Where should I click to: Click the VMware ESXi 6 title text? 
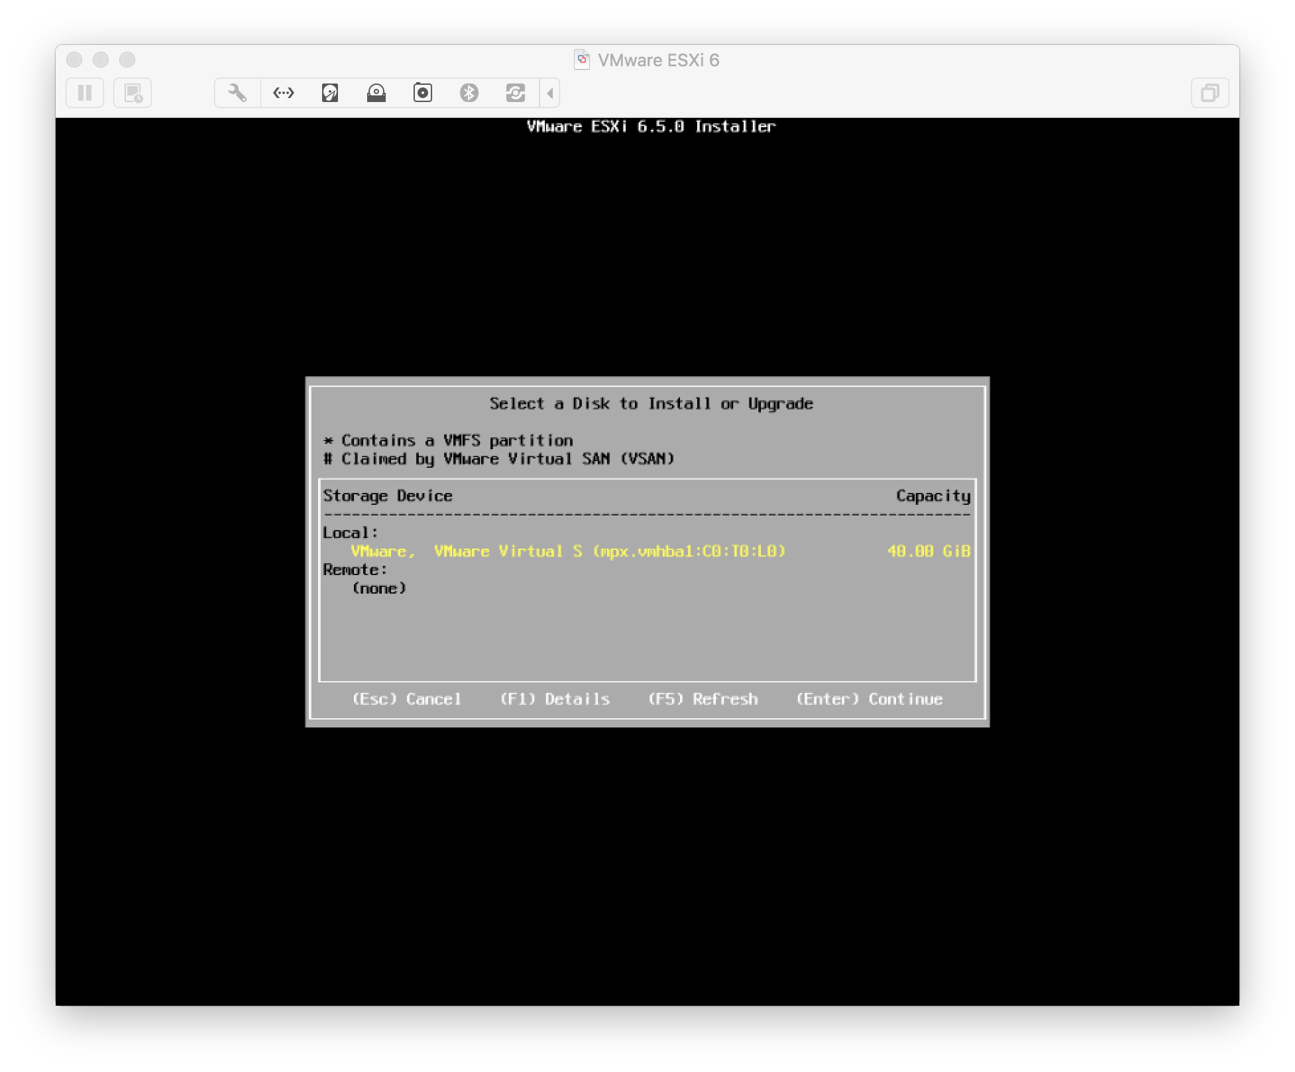coord(658,60)
